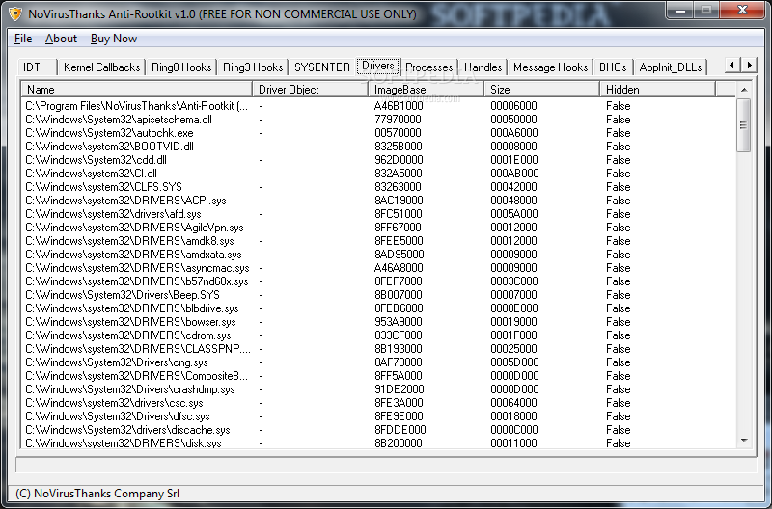Click ImageBase value 77970000
Image resolution: width=772 pixels, height=509 pixels.
398,120
